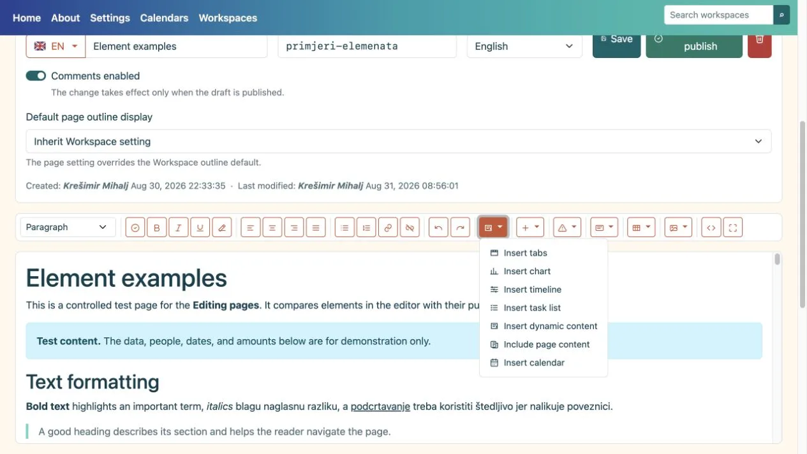The height and width of the screenshot is (454, 807).
Task: Choose Insert dynamic content
Action: 544,326
